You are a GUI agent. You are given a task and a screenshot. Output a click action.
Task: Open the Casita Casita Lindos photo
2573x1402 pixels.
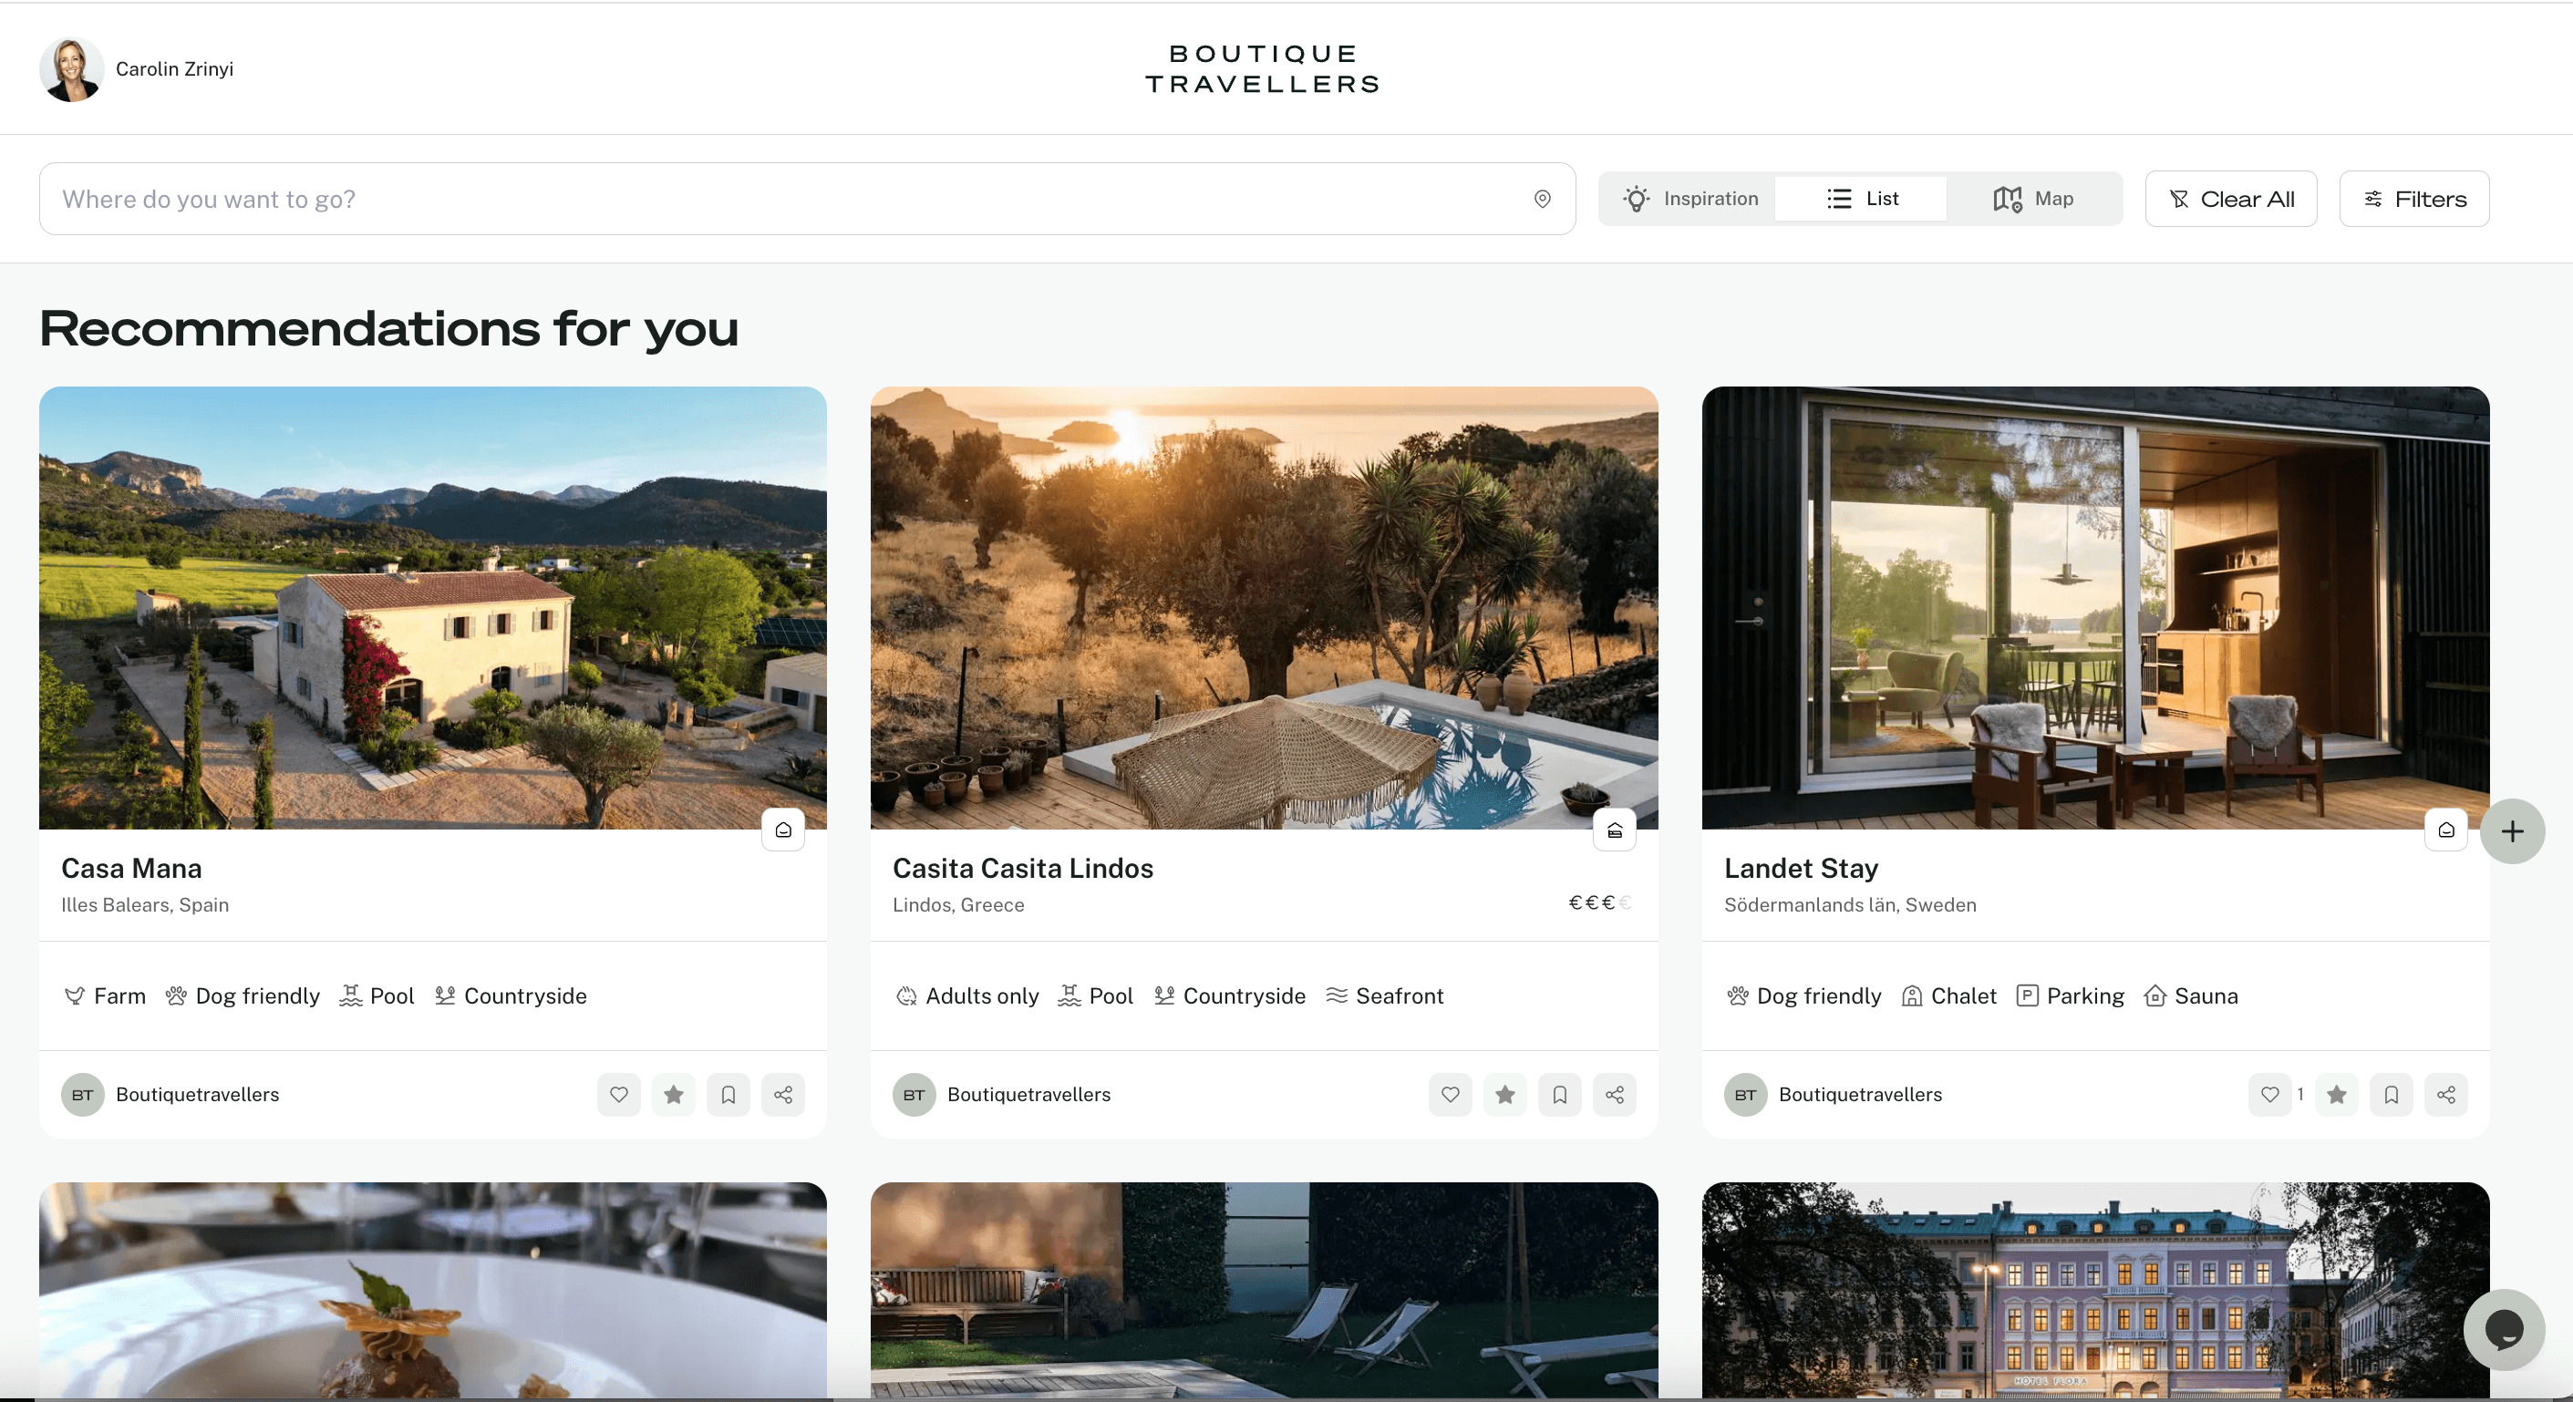pos(1264,607)
